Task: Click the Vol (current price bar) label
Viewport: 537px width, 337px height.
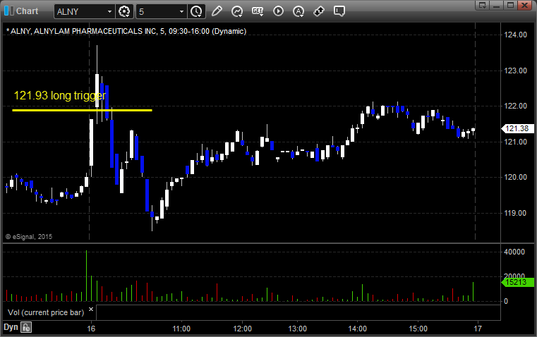Action: pyautogui.click(x=46, y=312)
